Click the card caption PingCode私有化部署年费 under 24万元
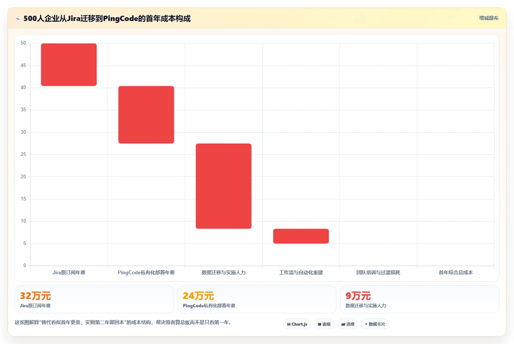 (x=209, y=306)
